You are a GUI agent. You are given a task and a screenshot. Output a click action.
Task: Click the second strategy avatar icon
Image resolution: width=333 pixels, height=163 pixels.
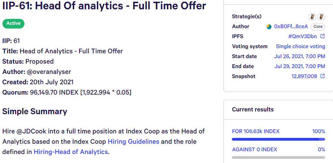coord(321,17)
